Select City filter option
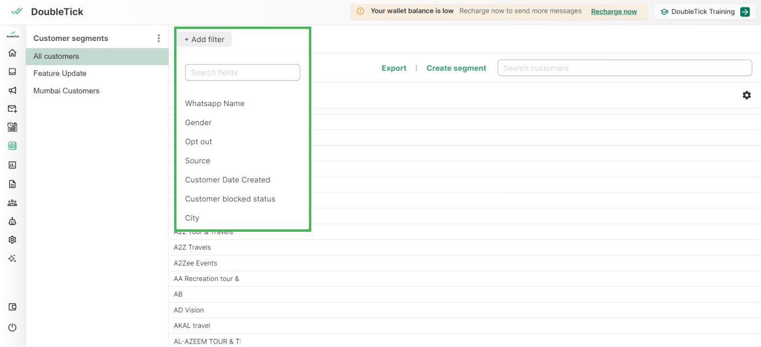 (192, 218)
